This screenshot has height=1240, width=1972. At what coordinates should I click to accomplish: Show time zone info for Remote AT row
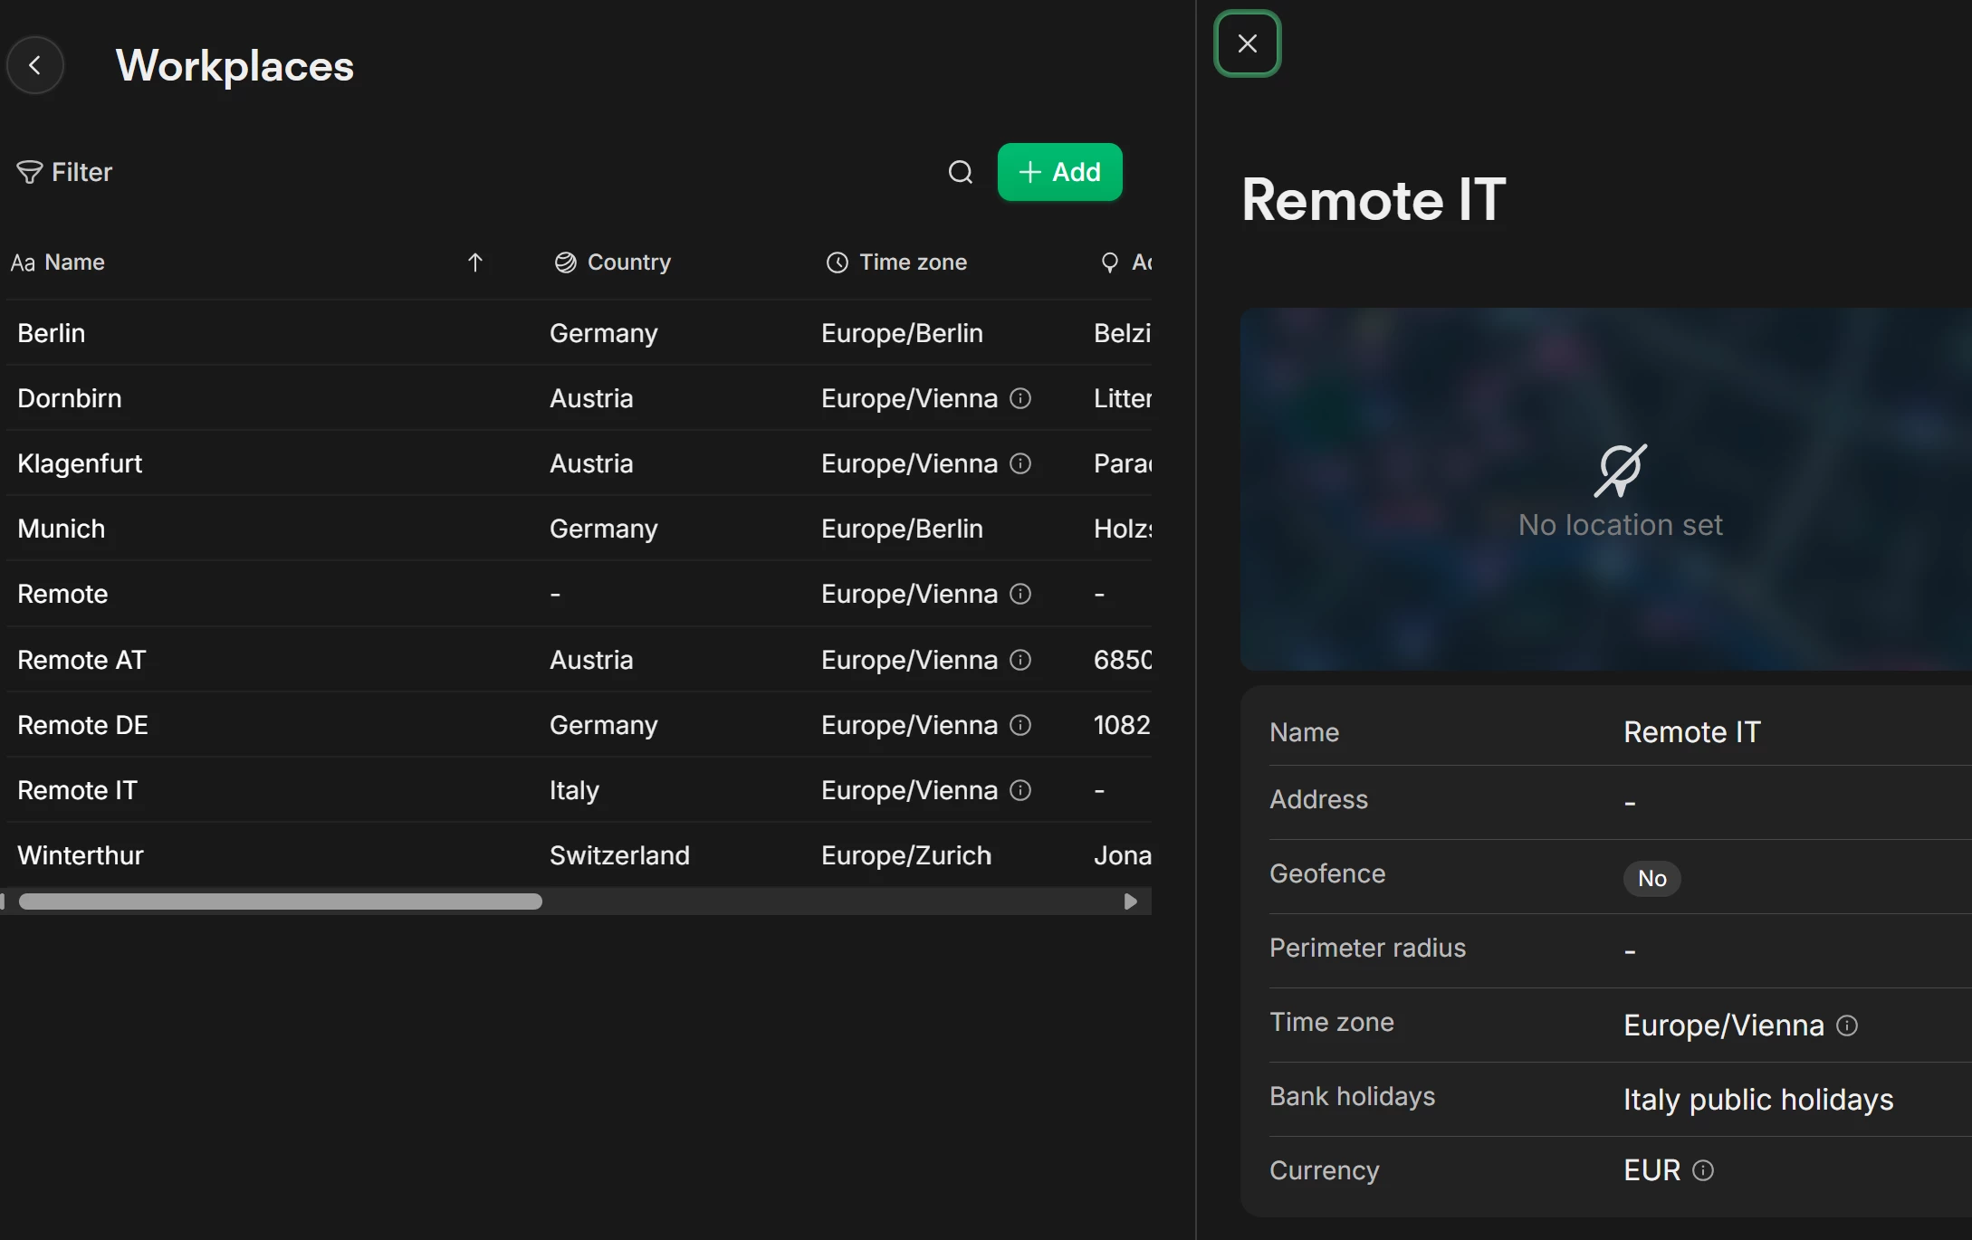click(1020, 660)
